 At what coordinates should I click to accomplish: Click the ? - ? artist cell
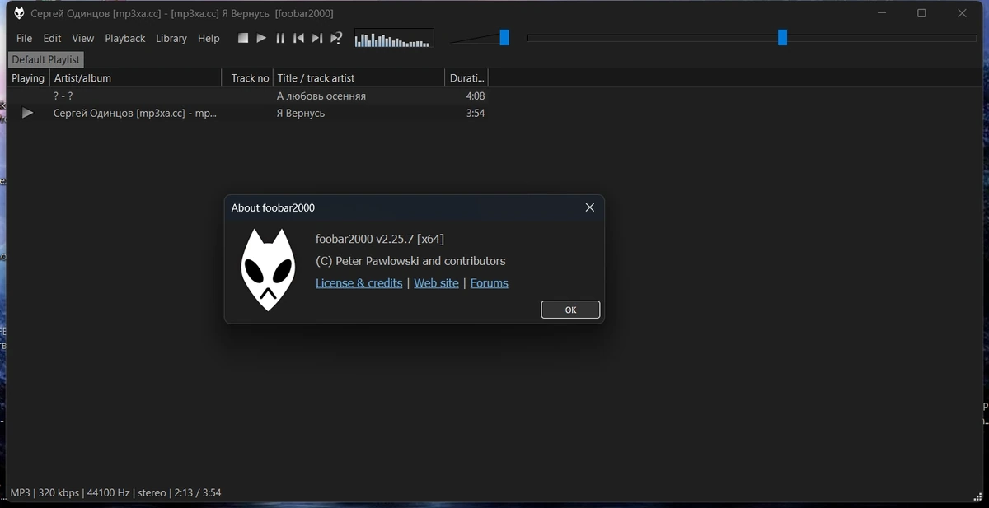tap(63, 96)
